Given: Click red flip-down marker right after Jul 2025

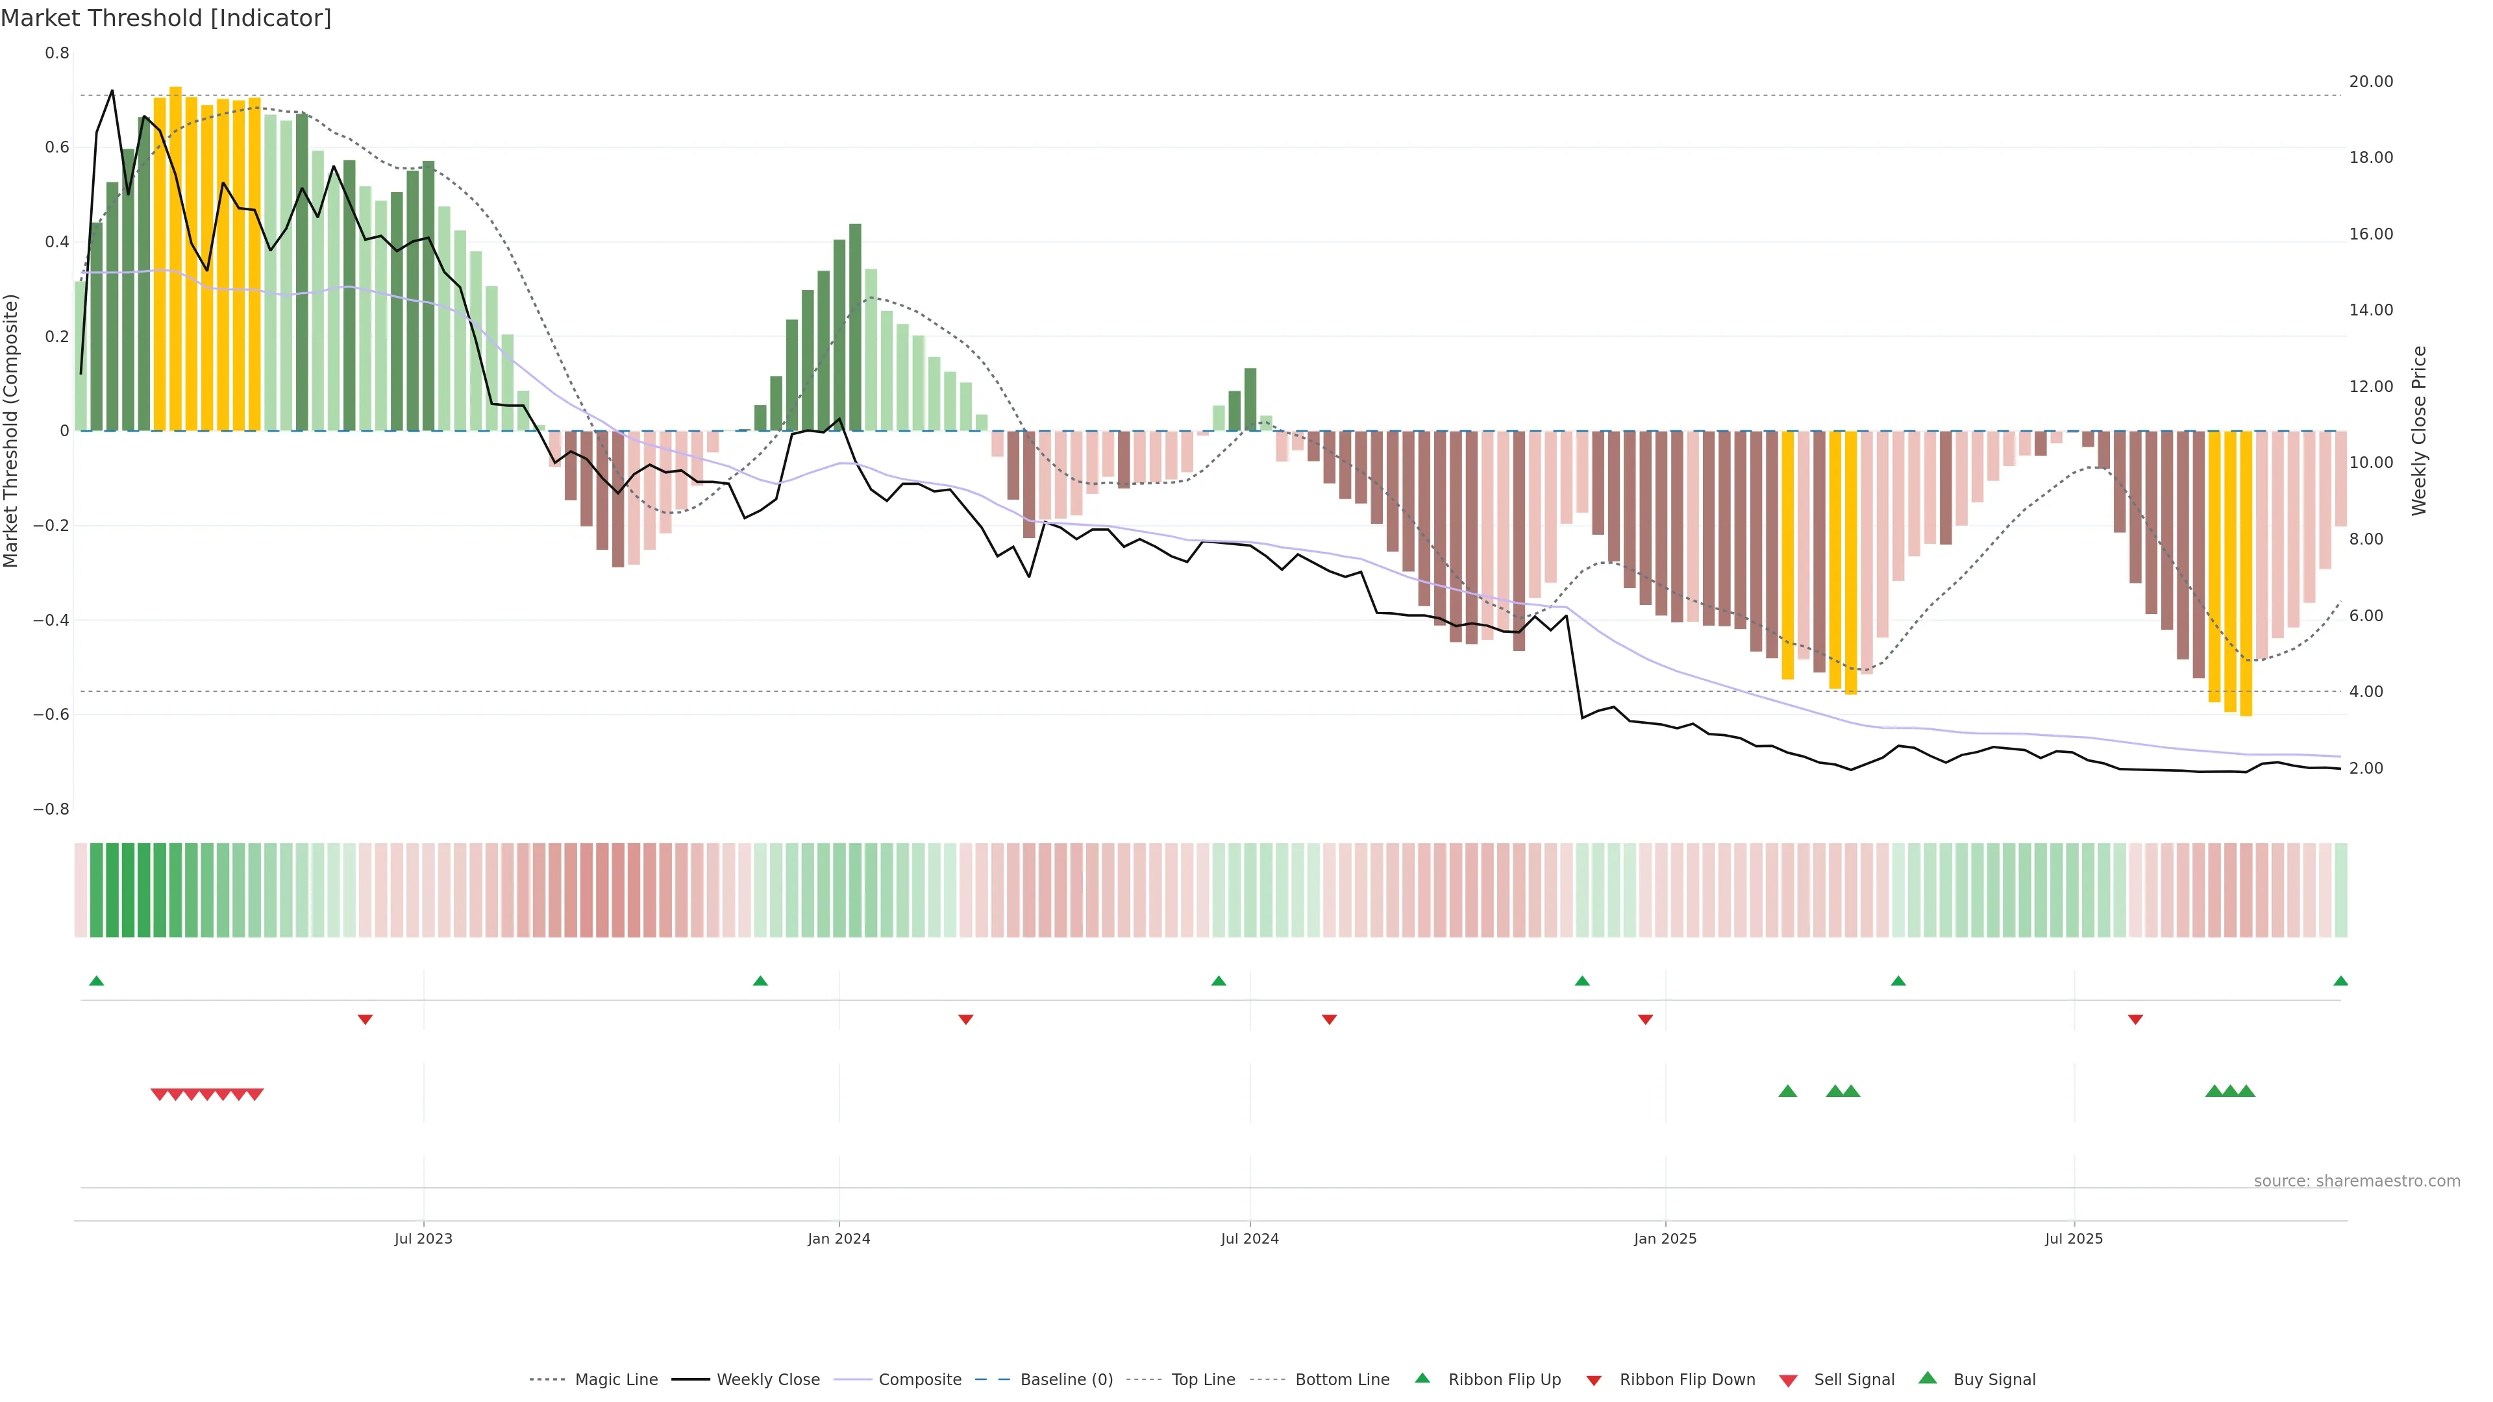Looking at the screenshot, I should coord(2135,1020).
